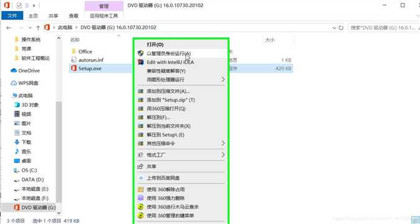
Task: Choose 兼容性疑难解答(Y) in context menu
Action: click(x=181, y=71)
